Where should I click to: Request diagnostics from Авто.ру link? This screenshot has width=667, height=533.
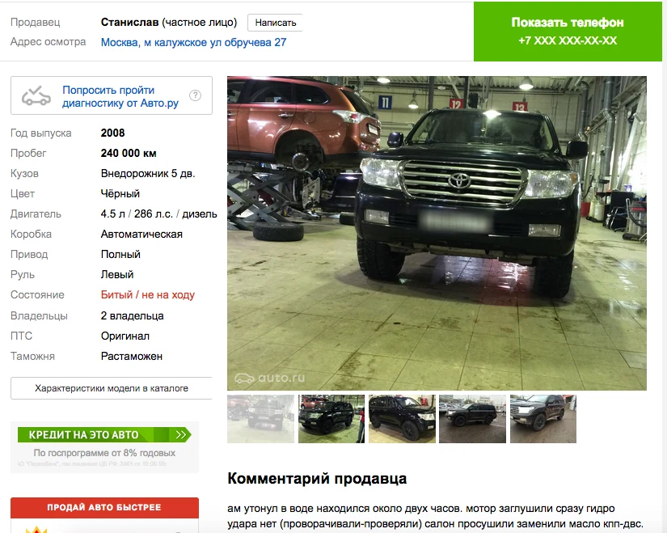pos(120,96)
